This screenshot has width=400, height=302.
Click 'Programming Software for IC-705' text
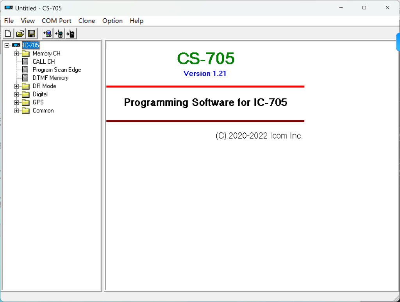pyautogui.click(x=205, y=102)
